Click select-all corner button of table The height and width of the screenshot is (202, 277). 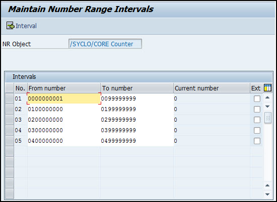(x=10, y=88)
